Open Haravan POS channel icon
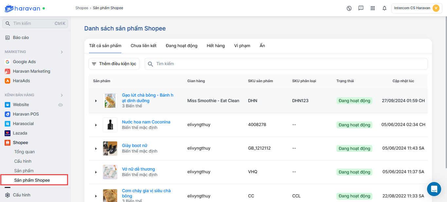 [8, 114]
